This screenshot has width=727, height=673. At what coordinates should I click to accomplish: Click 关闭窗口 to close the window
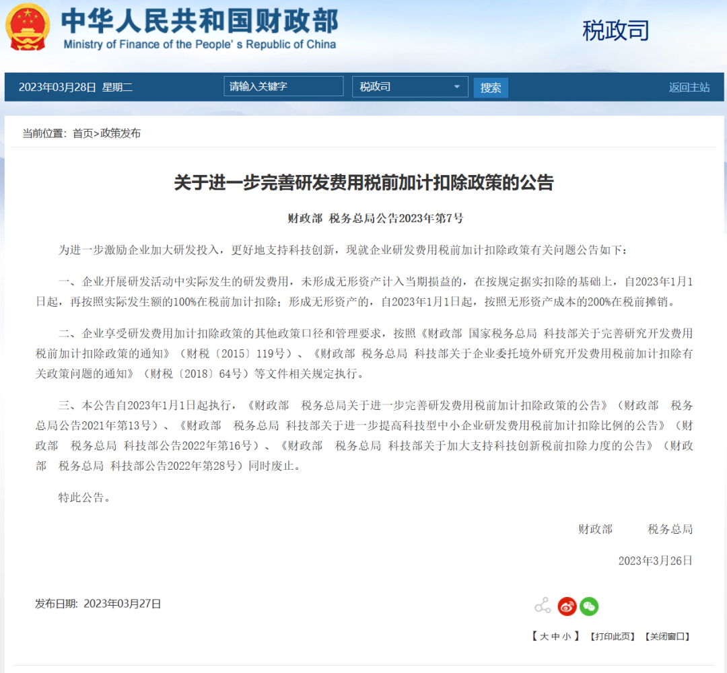tap(667, 637)
